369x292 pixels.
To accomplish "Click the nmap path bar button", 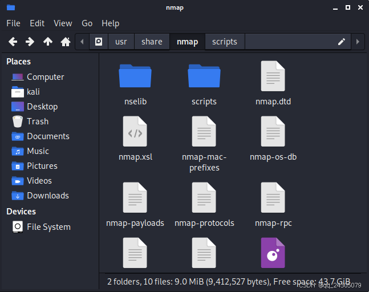I will point(187,42).
